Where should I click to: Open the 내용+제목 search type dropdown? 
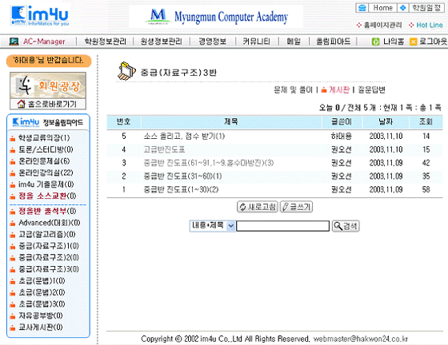(x=212, y=226)
